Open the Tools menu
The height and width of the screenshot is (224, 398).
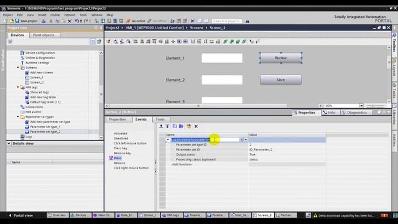(x=83, y=15)
